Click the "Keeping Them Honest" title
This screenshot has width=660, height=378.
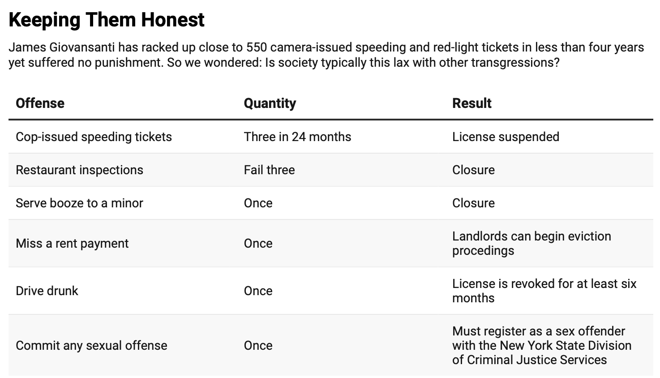(x=107, y=20)
